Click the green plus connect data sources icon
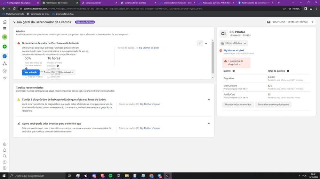Screen dimensions: 320x179 [x=4, y=47]
